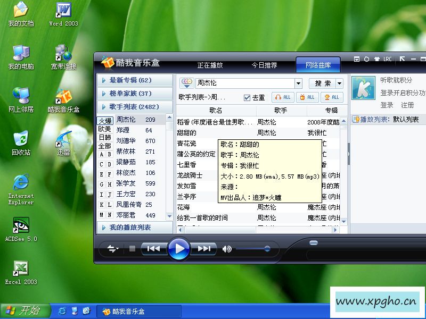Select artist 刘德华 in list

[x=140, y=141]
